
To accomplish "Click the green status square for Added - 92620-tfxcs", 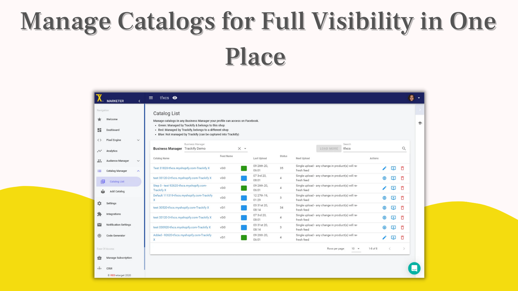I will [244, 238].
